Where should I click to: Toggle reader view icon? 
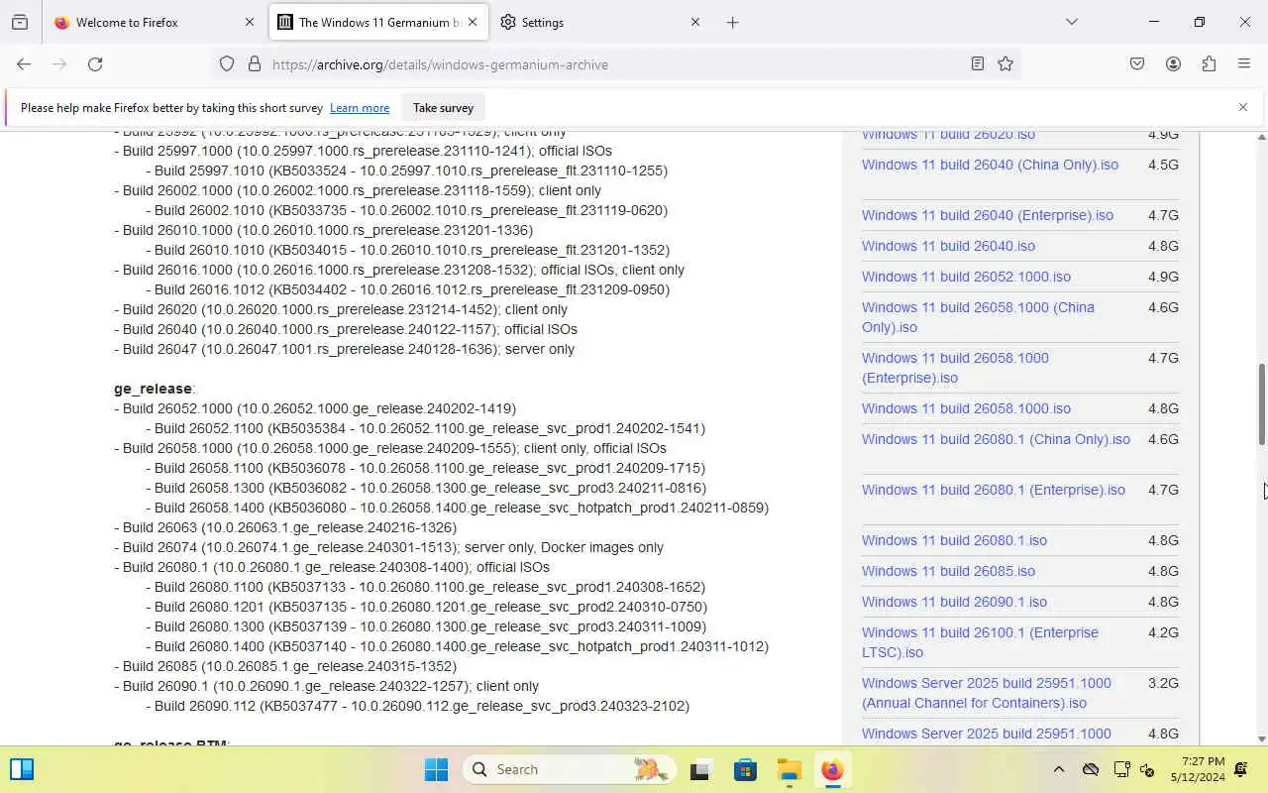click(x=978, y=63)
